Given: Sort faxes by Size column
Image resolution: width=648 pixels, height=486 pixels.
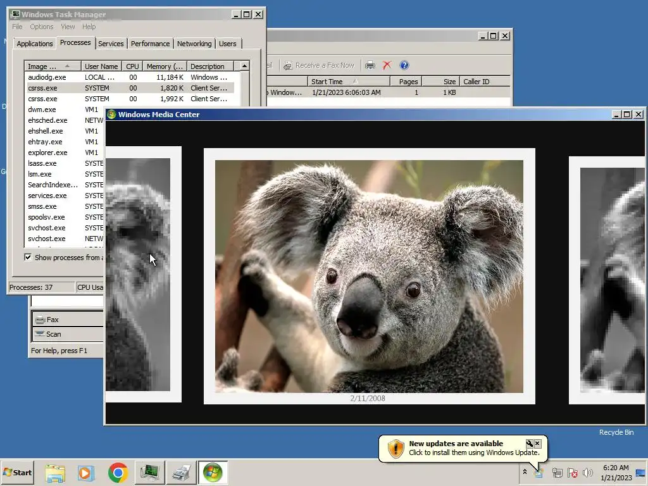Looking at the screenshot, I should coord(440,82).
